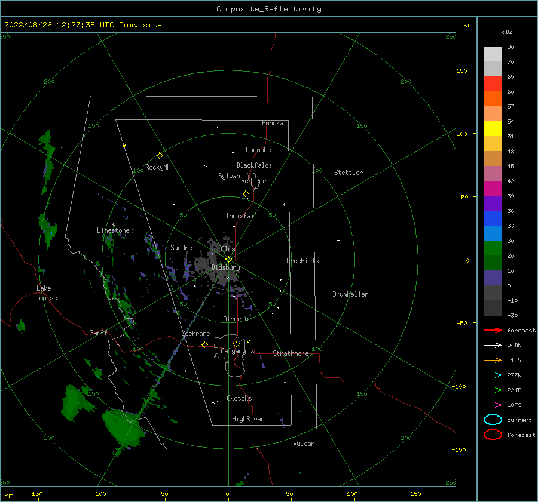Click the ThreeHills town label

(x=301, y=261)
